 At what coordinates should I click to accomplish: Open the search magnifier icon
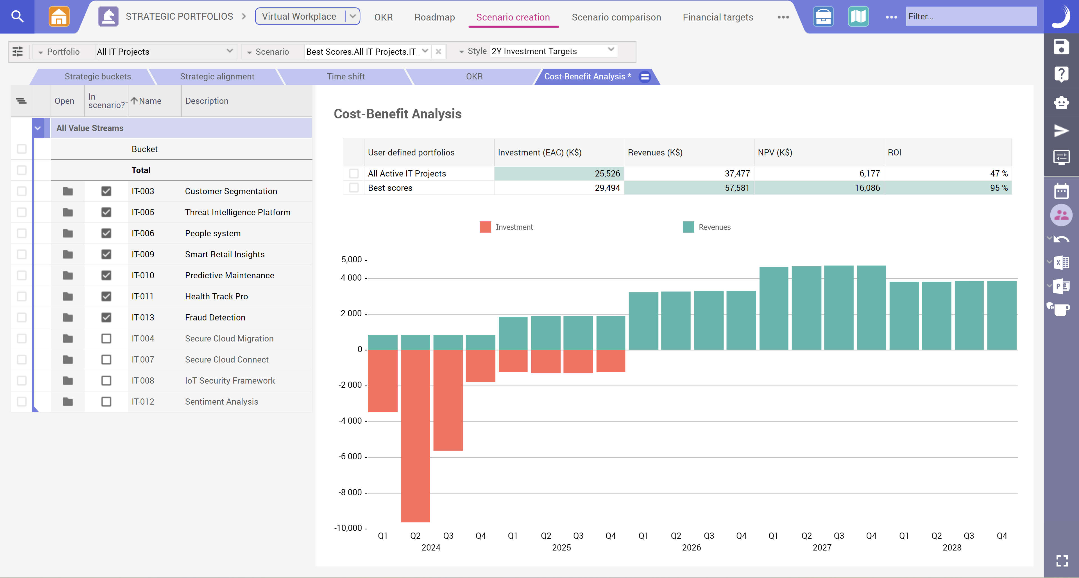(17, 17)
